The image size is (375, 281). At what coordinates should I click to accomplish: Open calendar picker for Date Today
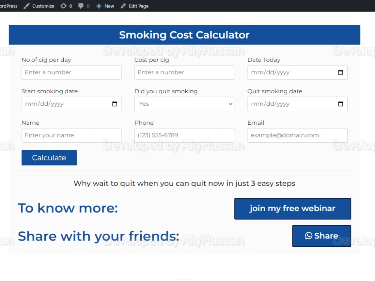pyautogui.click(x=340, y=72)
